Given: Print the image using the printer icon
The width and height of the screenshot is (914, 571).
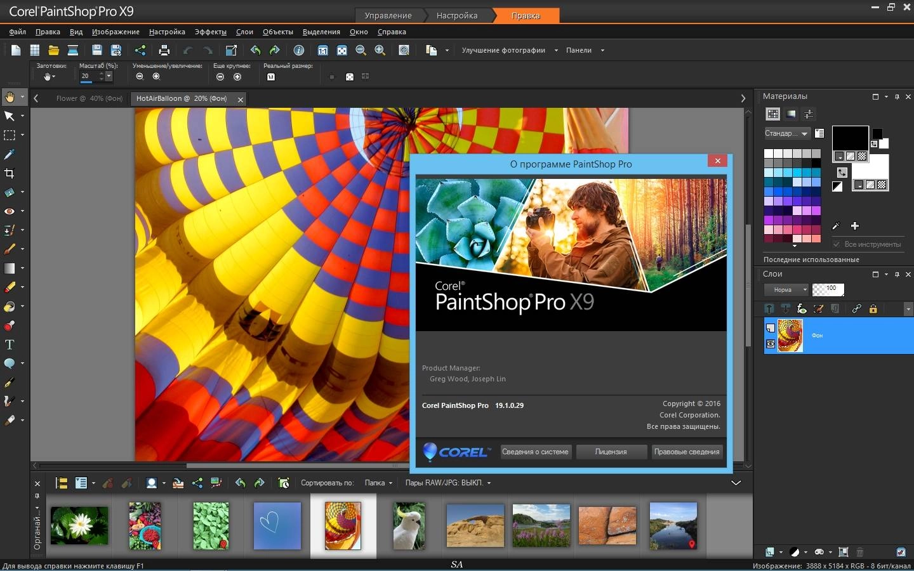Looking at the screenshot, I should [164, 50].
